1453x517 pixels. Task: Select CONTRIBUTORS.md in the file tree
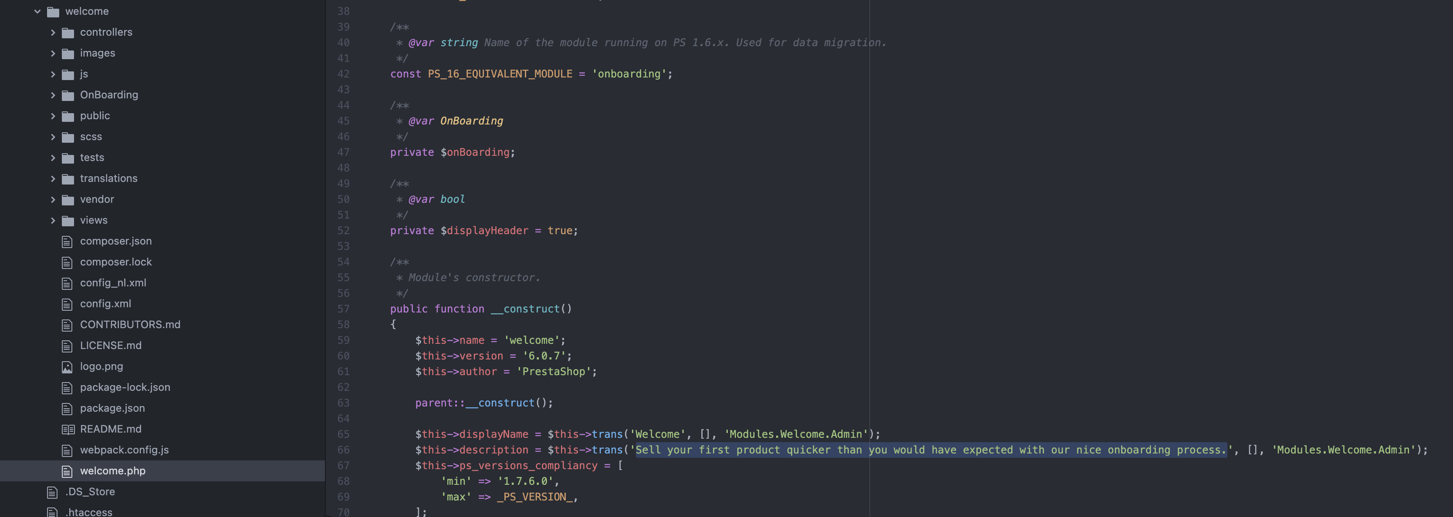pyautogui.click(x=130, y=324)
